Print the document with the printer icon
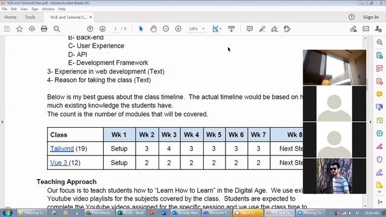Viewport: 386px width, 217px height. [x=44, y=29]
